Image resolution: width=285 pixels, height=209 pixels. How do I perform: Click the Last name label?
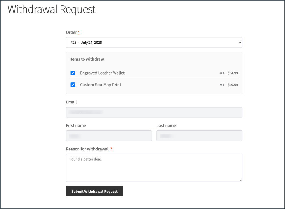point(166,126)
